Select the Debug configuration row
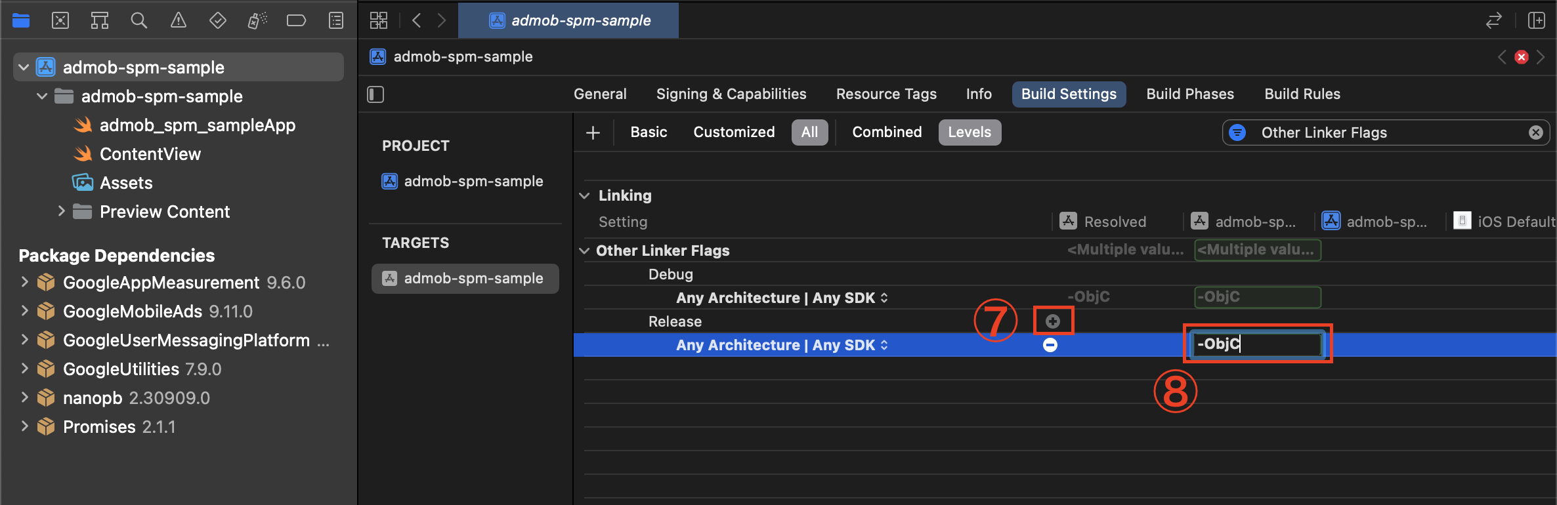 click(1070, 274)
